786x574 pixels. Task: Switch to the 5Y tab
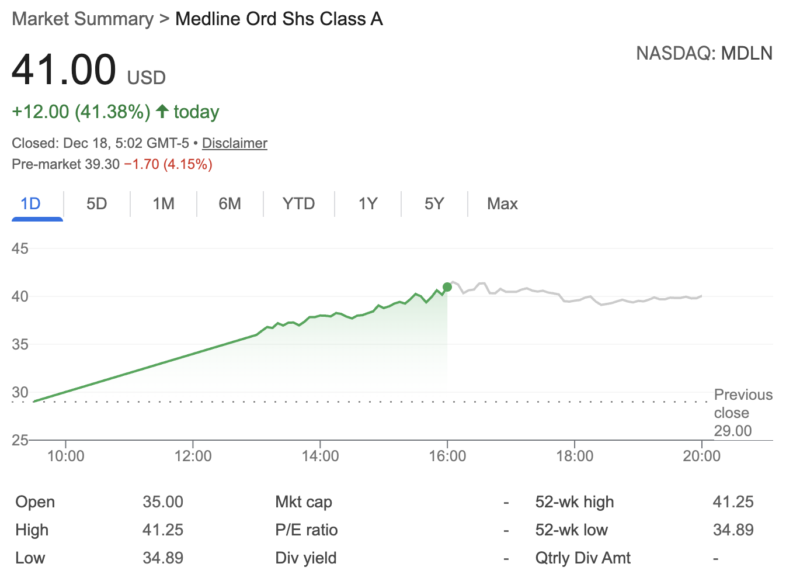pos(434,203)
